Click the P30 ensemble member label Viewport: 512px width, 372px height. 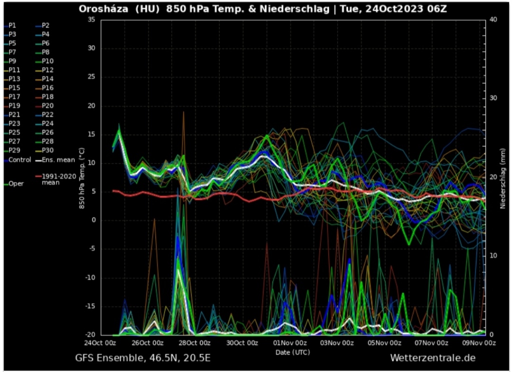point(47,150)
